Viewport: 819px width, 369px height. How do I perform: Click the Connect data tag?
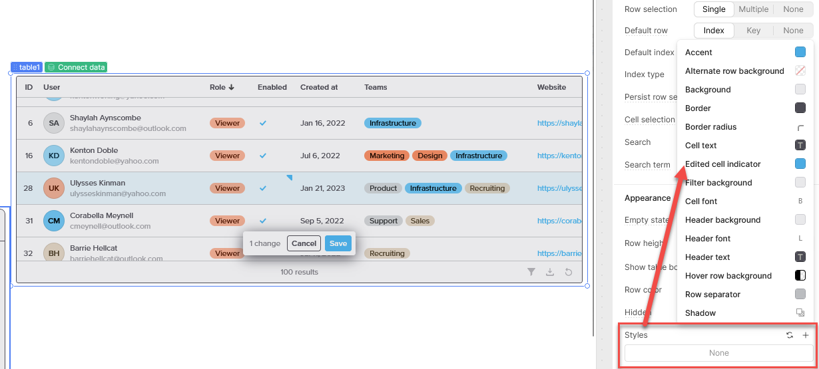[x=76, y=67]
